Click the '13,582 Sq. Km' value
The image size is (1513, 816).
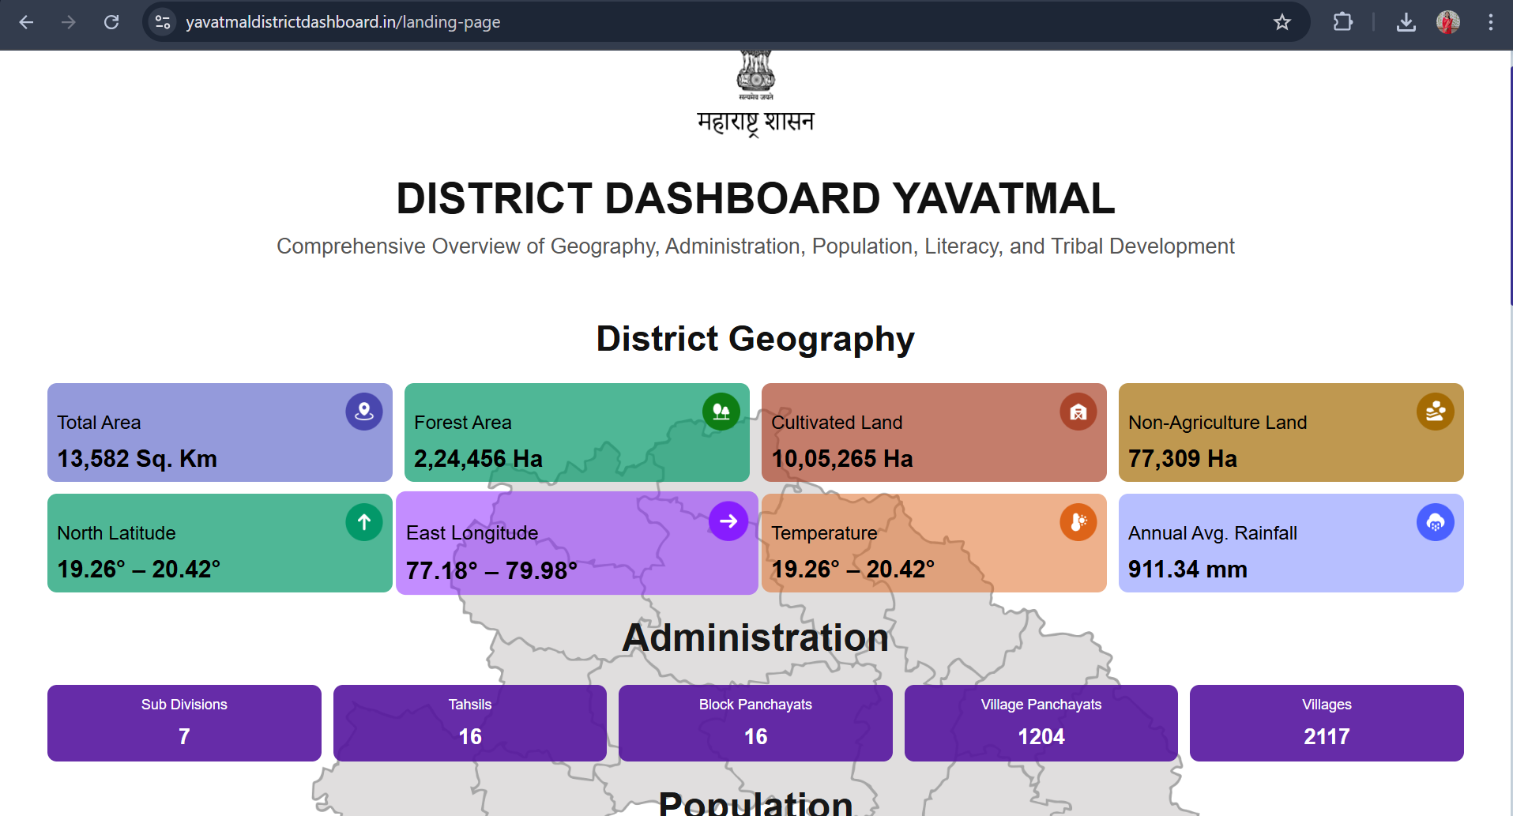(137, 459)
